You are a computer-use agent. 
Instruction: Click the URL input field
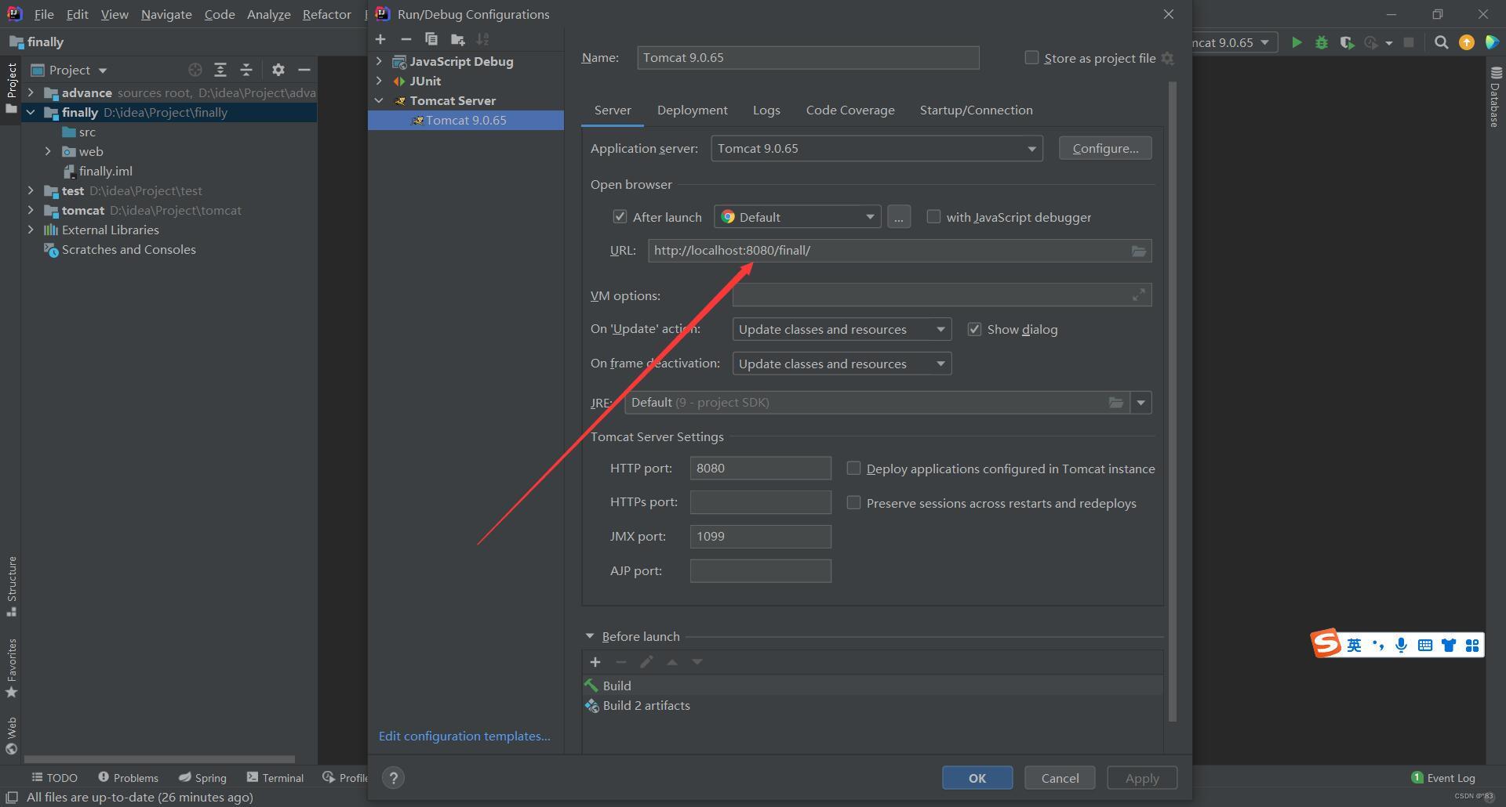click(900, 251)
